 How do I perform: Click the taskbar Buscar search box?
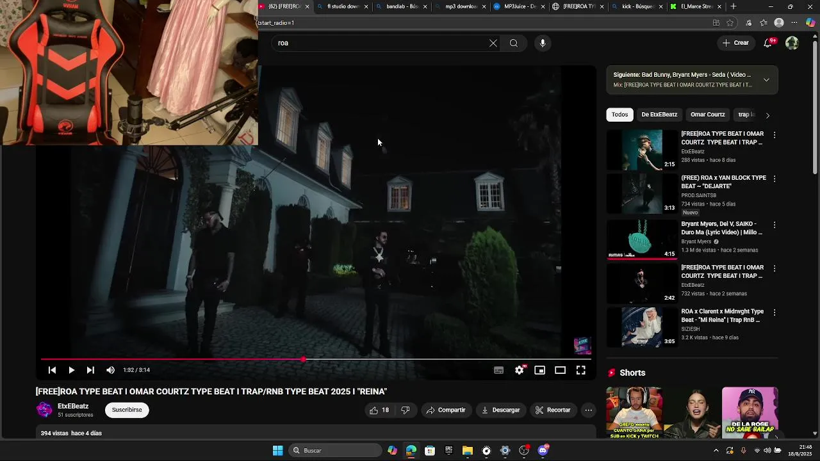tap(336, 451)
